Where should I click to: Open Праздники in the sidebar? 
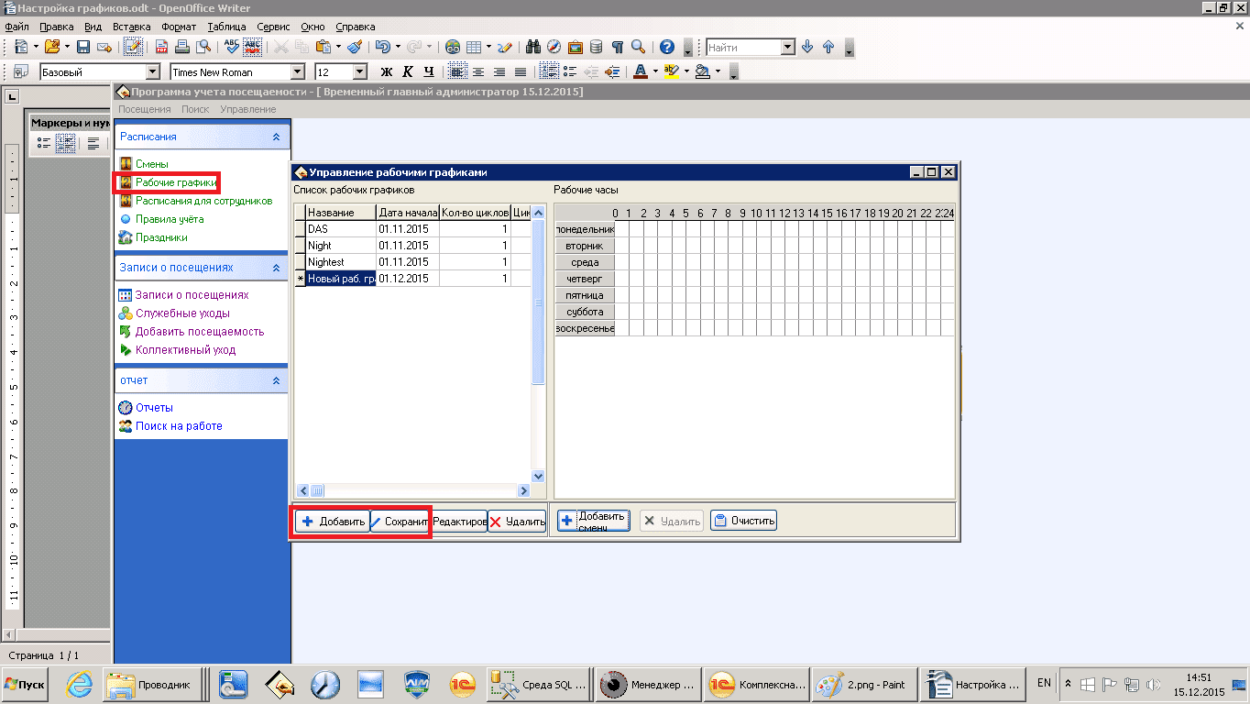161,237
